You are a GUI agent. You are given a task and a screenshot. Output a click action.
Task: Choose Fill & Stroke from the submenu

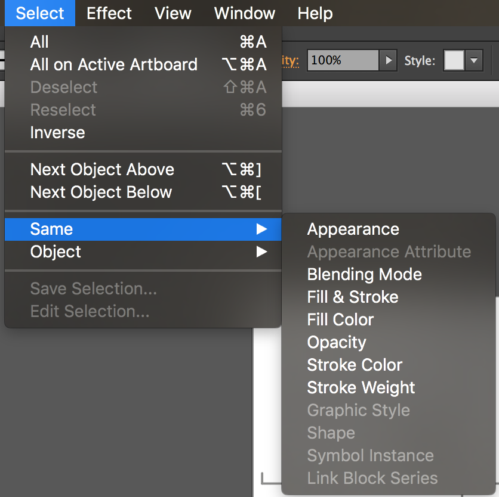tap(352, 297)
